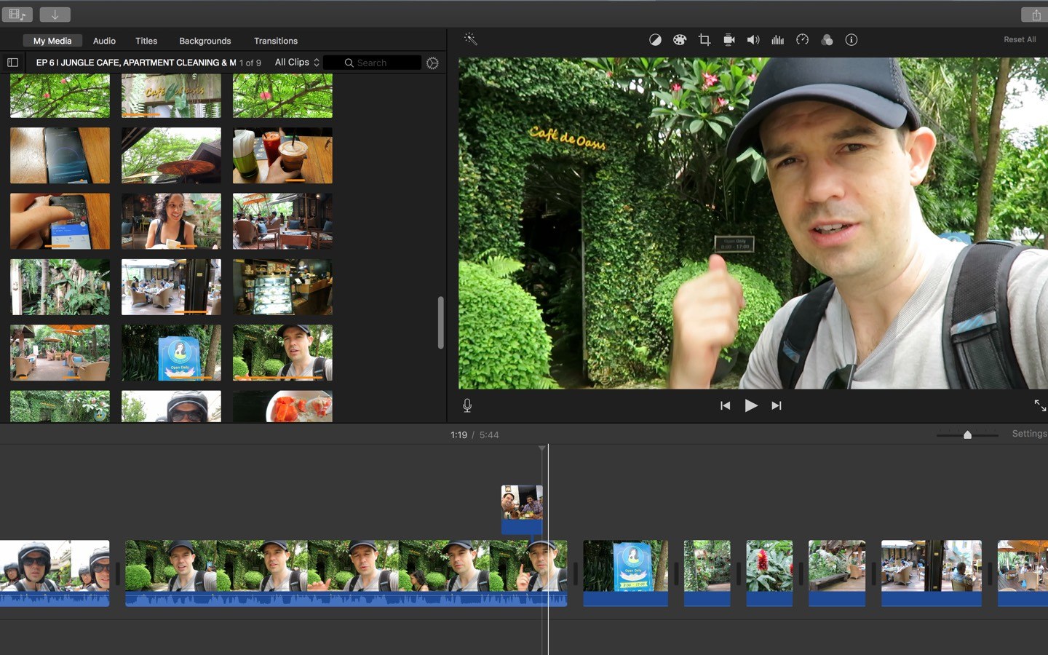
Task: Select the red flower clip in timeline
Action: [769, 573]
